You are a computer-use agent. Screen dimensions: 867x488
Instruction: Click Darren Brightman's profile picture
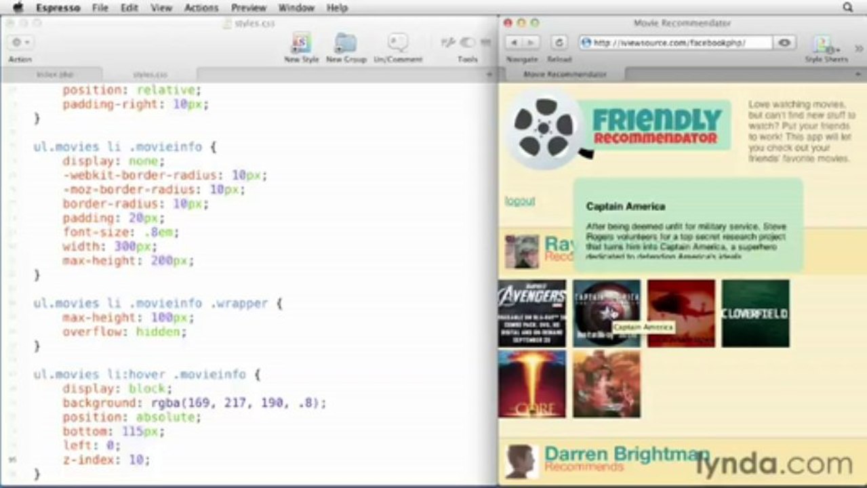click(522, 462)
